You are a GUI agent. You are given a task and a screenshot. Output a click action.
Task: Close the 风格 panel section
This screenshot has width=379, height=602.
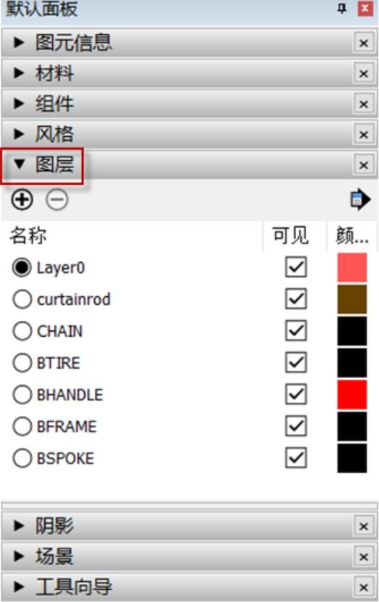pos(363,134)
